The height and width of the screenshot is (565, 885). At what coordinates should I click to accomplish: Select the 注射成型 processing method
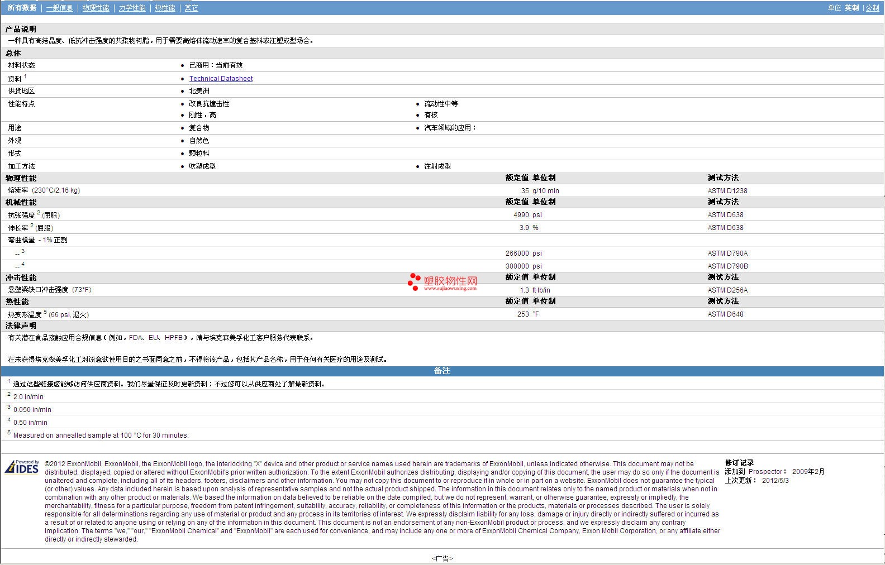(x=437, y=166)
